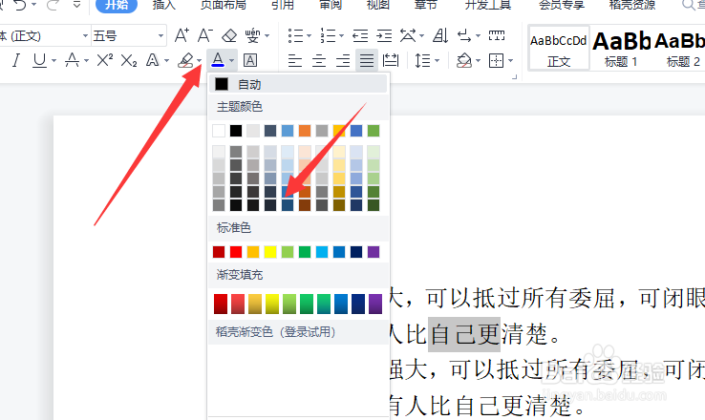
Task: Click the tab stops ruler icon
Action: pos(497,35)
